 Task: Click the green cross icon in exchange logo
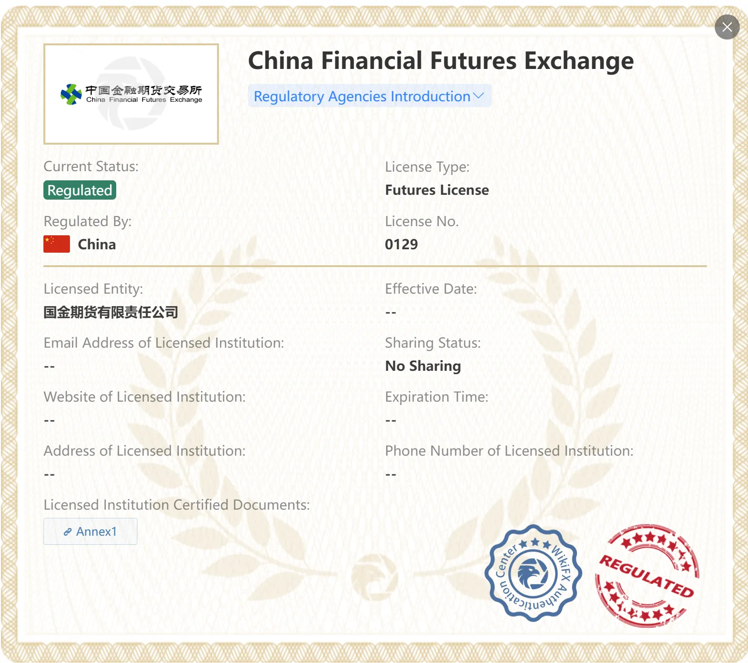tap(71, 94)
